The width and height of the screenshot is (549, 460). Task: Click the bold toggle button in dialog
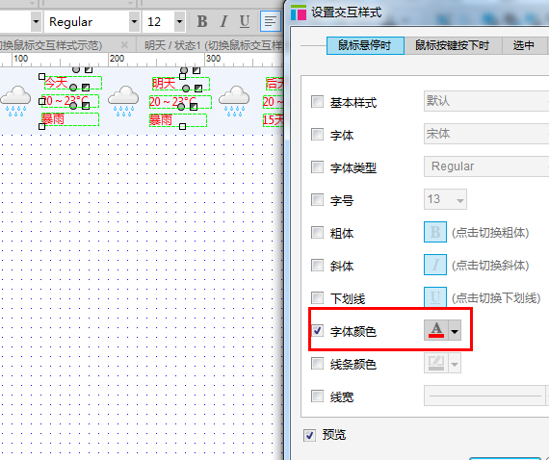pos(435,232)
